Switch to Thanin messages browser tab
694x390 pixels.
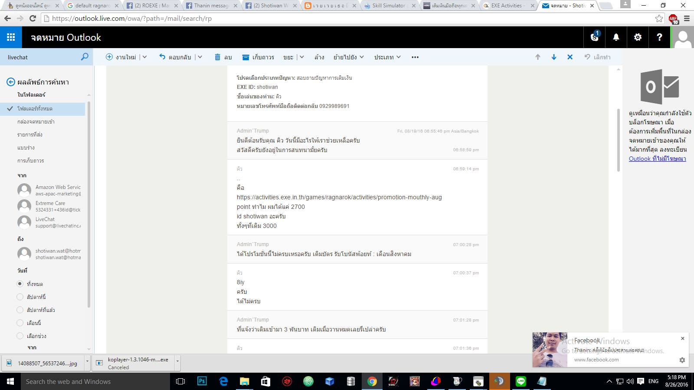point(211,6)
